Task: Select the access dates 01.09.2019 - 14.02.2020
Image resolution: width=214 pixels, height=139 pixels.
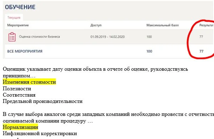Action: (x=108, y=37)
